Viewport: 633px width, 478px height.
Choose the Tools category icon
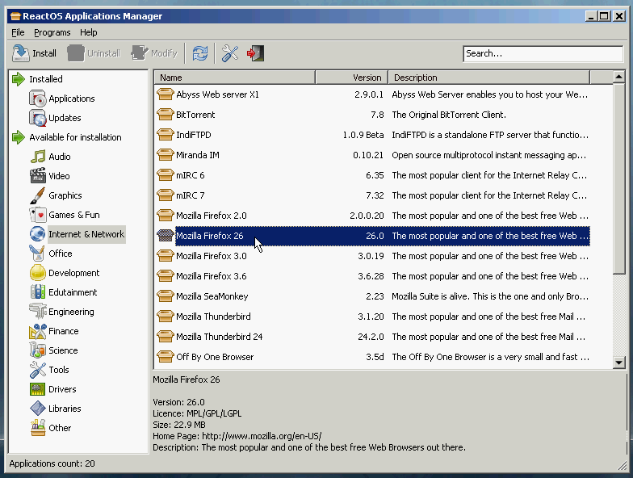[x=37, y=370]
